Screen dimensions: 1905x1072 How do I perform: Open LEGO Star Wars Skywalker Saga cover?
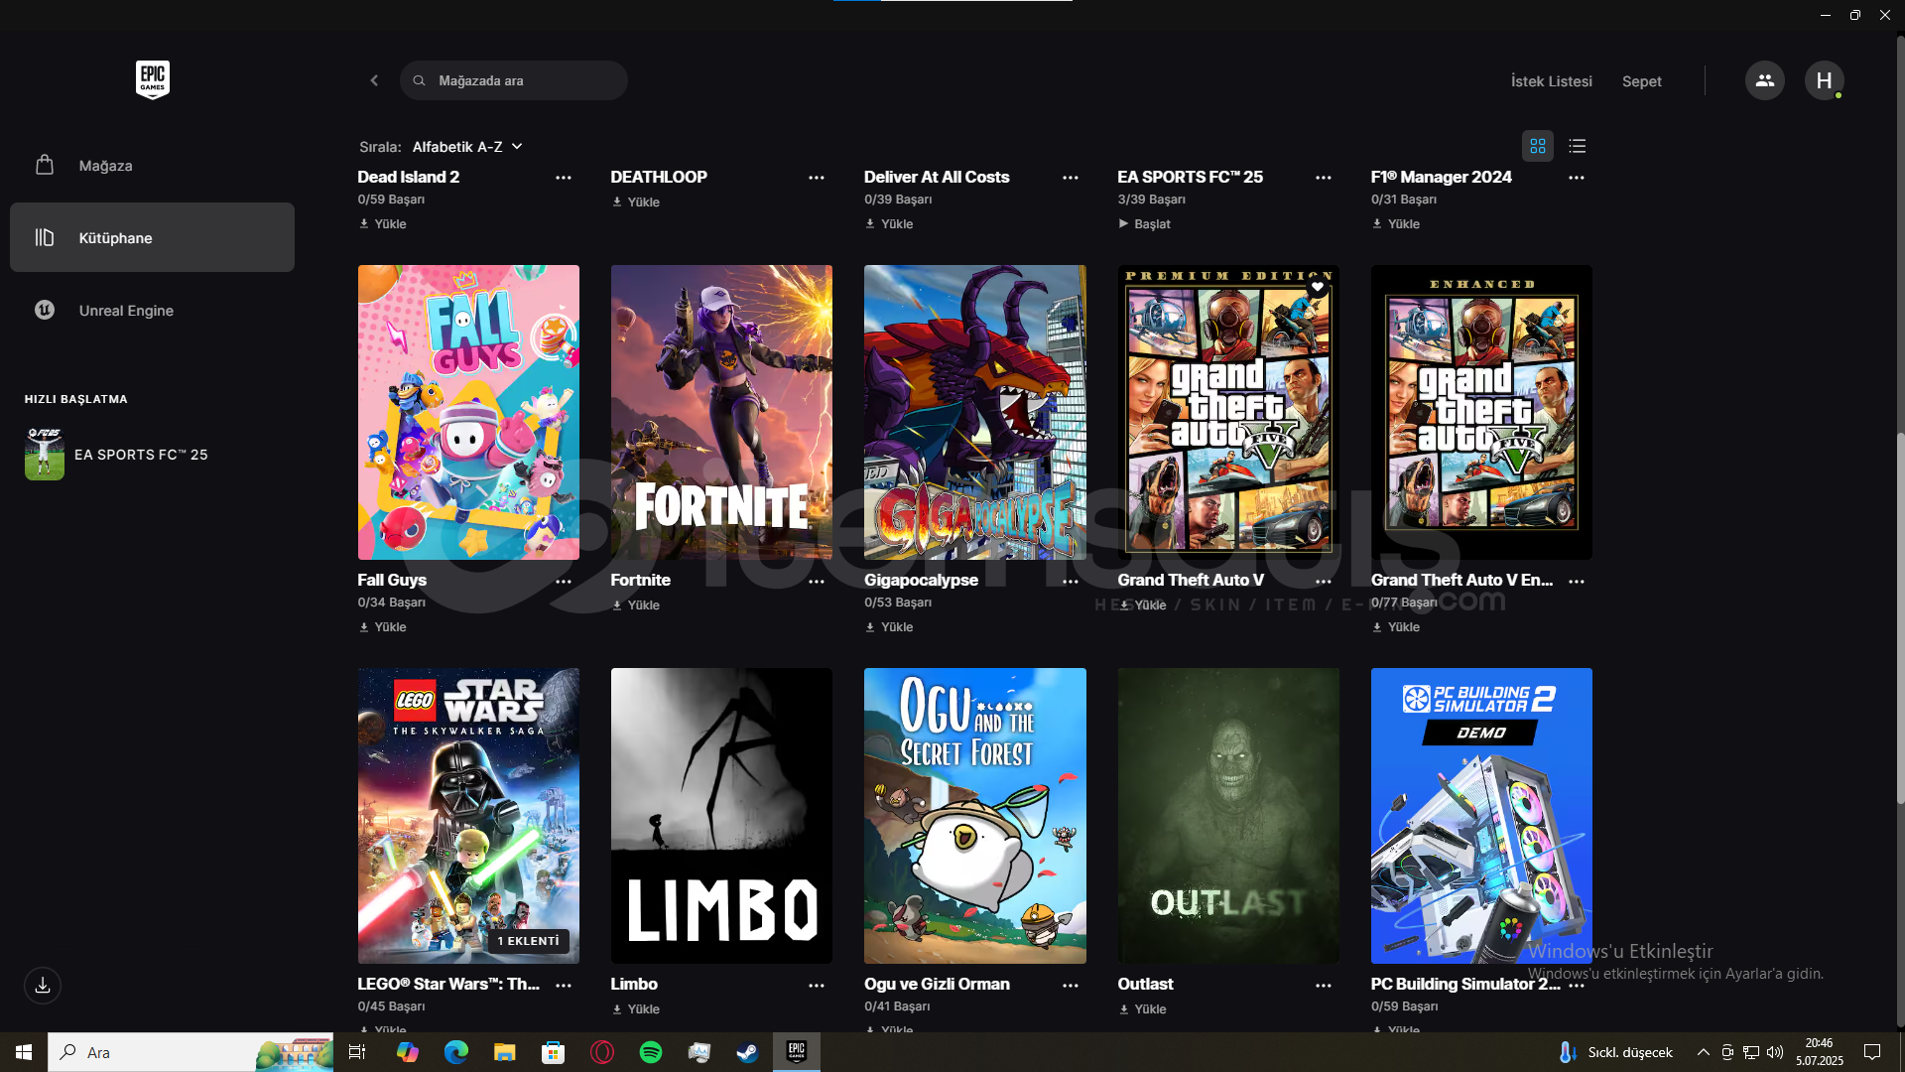tap(468, 816)
